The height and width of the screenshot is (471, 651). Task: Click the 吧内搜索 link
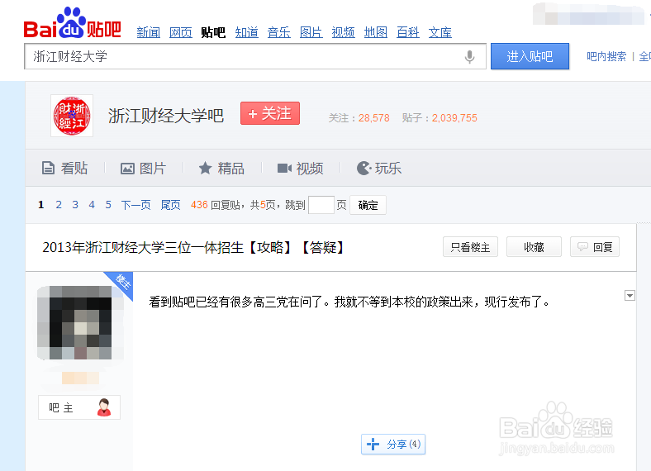point(606,56)
